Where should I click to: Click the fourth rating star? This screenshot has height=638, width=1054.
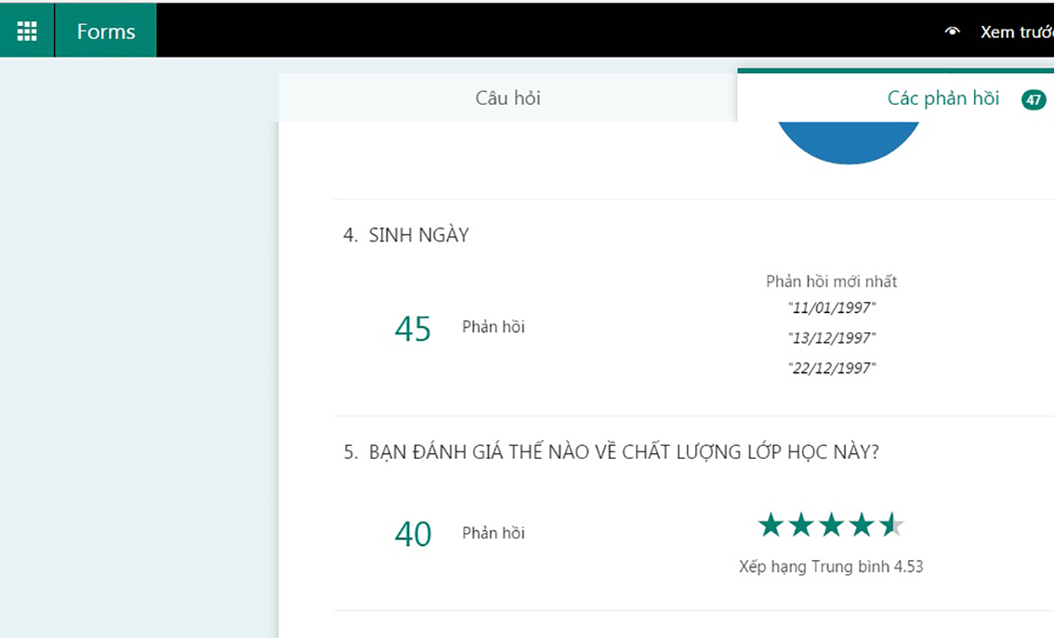click(x=862, y=526)
